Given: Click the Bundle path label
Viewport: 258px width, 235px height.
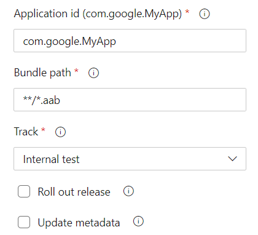Looking at the screenshot, I should pyautogui.click(x=42, y=73).
